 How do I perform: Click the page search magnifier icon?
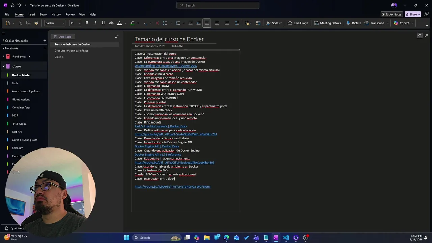tap(420, 36)
